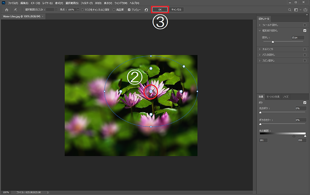The image size is (310, 195).
Task: Click the Home icon in the options bar
Action: tap(7, 9)
